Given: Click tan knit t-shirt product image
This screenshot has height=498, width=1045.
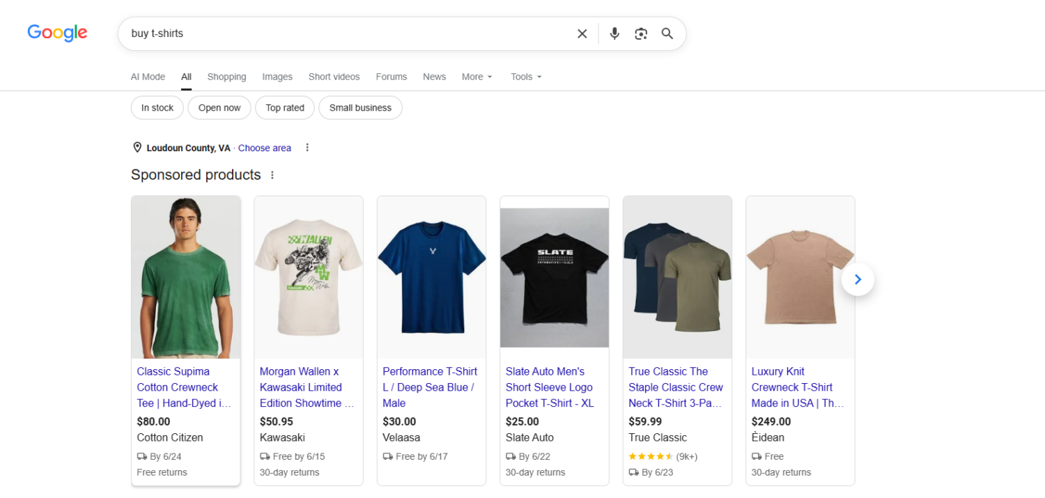Looking at the screenshot, I should coord(800,277).
